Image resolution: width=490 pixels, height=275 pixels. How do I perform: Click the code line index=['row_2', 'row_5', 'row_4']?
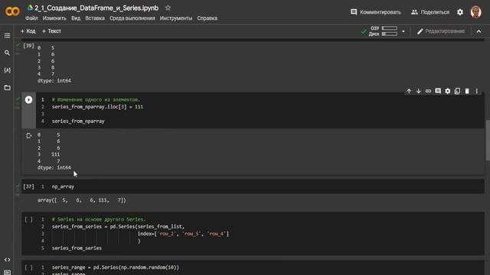pyautogui.click(x=183, y=234)
